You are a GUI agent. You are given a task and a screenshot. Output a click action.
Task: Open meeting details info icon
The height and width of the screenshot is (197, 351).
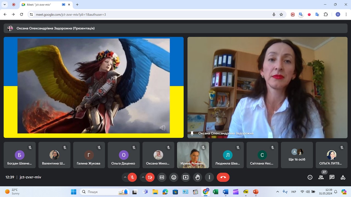310,177
